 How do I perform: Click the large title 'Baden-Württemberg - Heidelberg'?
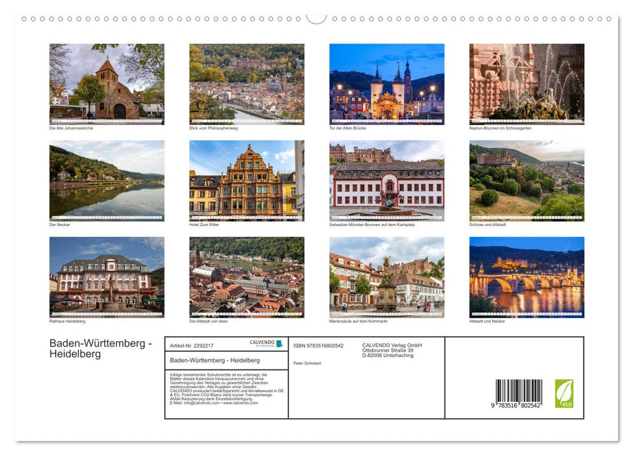100,349
